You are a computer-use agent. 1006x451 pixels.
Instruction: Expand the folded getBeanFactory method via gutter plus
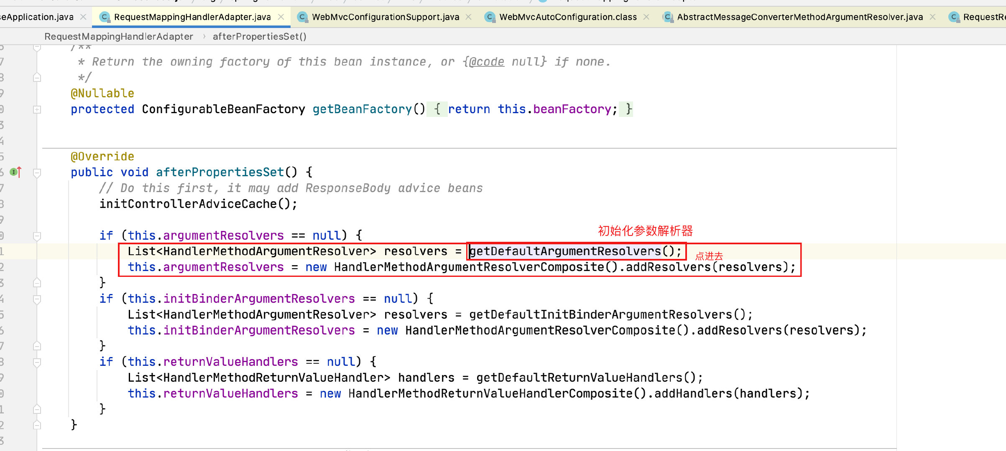37,109
